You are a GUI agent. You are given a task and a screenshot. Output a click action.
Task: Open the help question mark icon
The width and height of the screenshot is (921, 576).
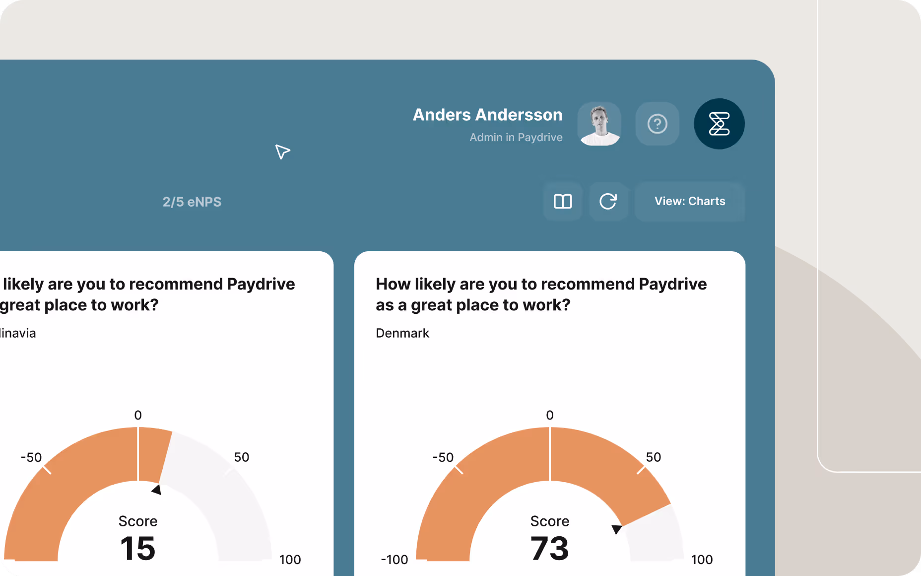[657, 124]
